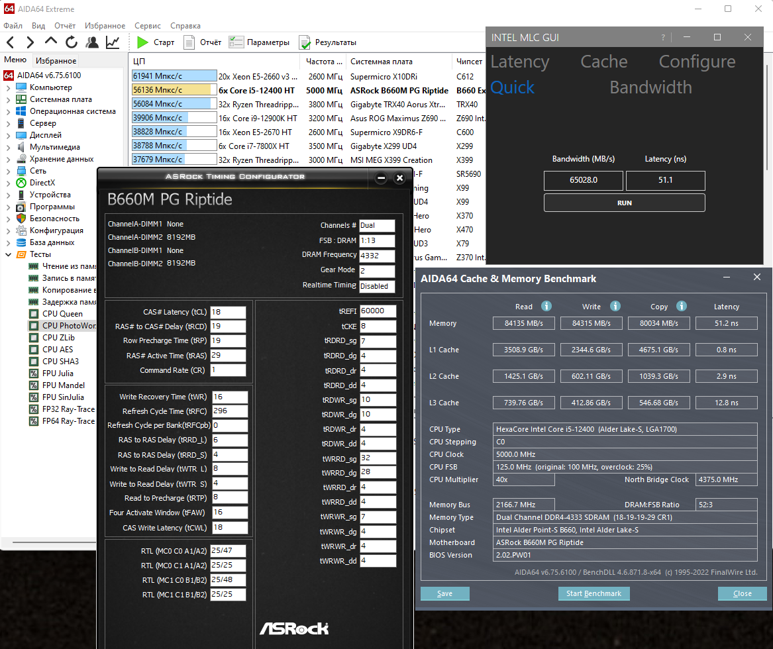The width and height of the screenshot is (773, 649).
Task: Open Configure tab in Intel MLC GUI
Action: (x=697, y=62)
